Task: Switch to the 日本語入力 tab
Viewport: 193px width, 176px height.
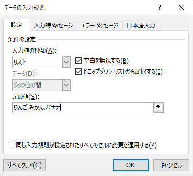Action: [141, 25]
